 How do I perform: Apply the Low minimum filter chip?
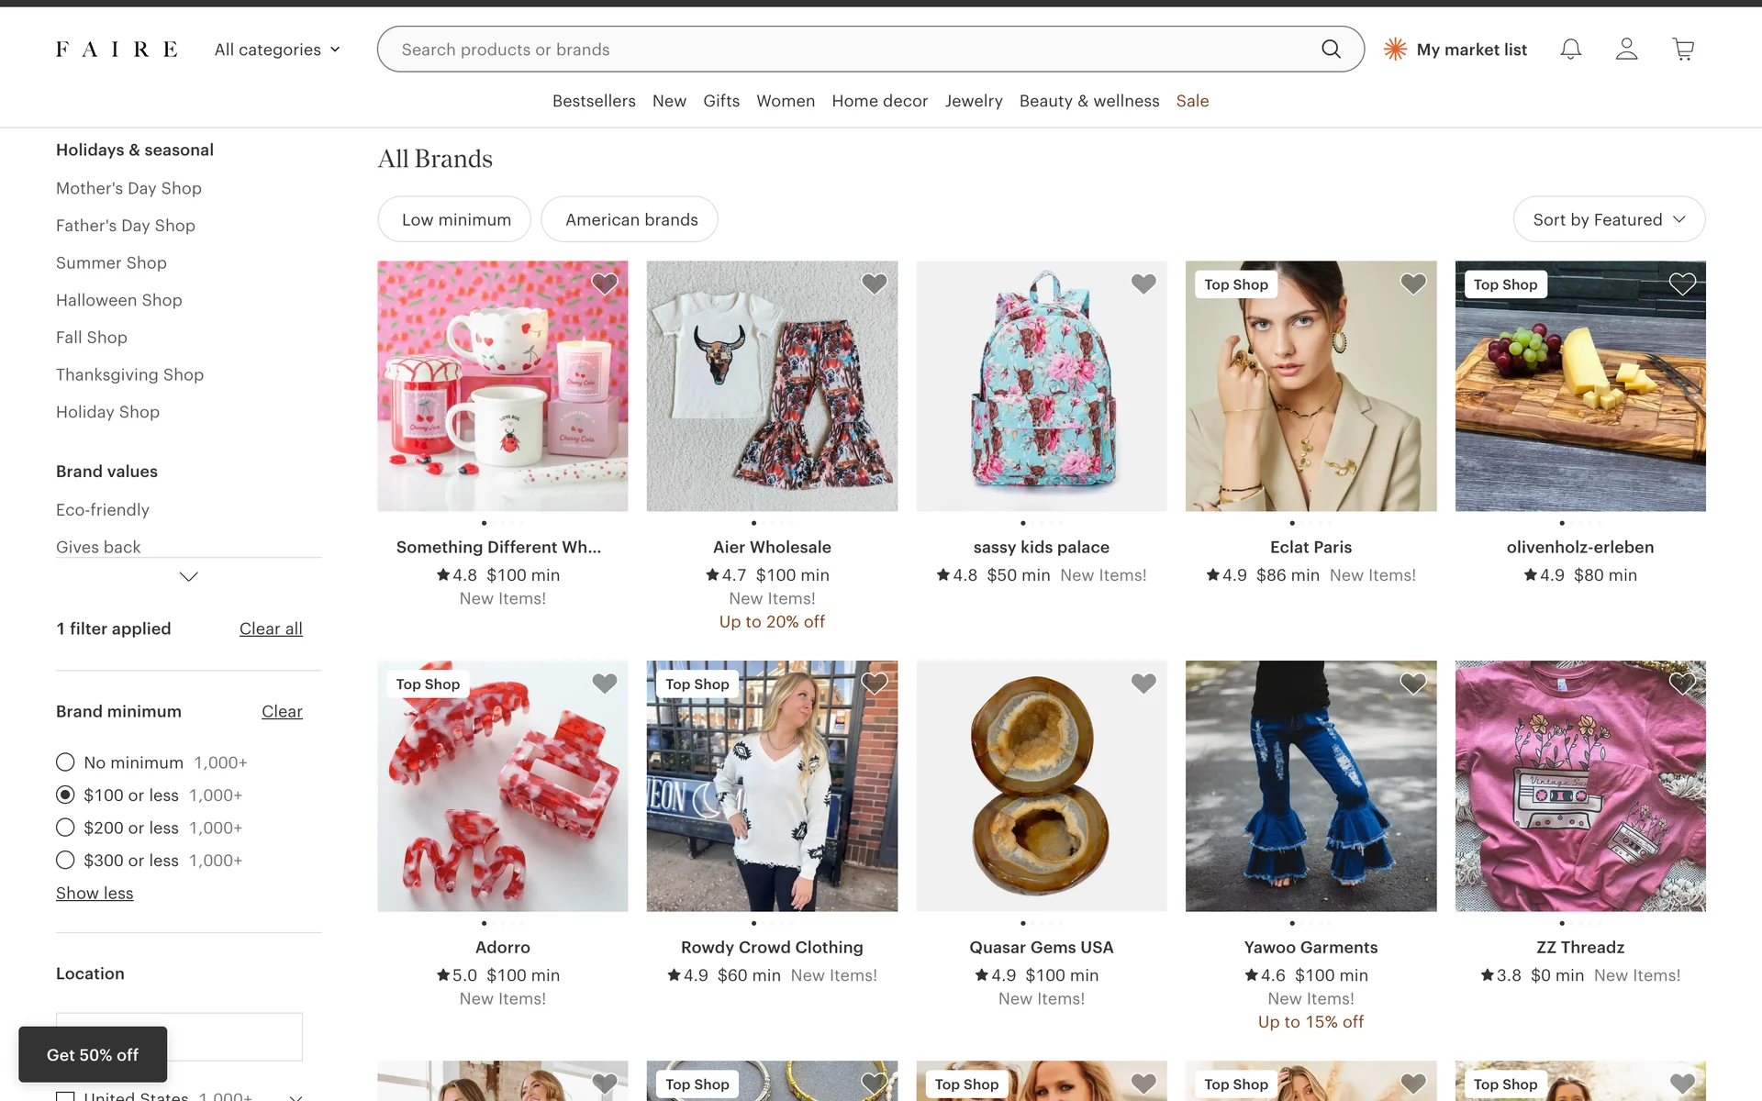(455, 219)
